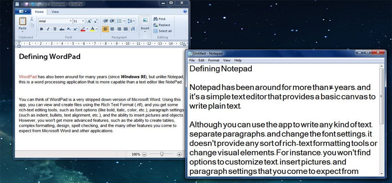Click the Find button in Editing group
This screenshot has width=392, height=183.
pos(159,19)
